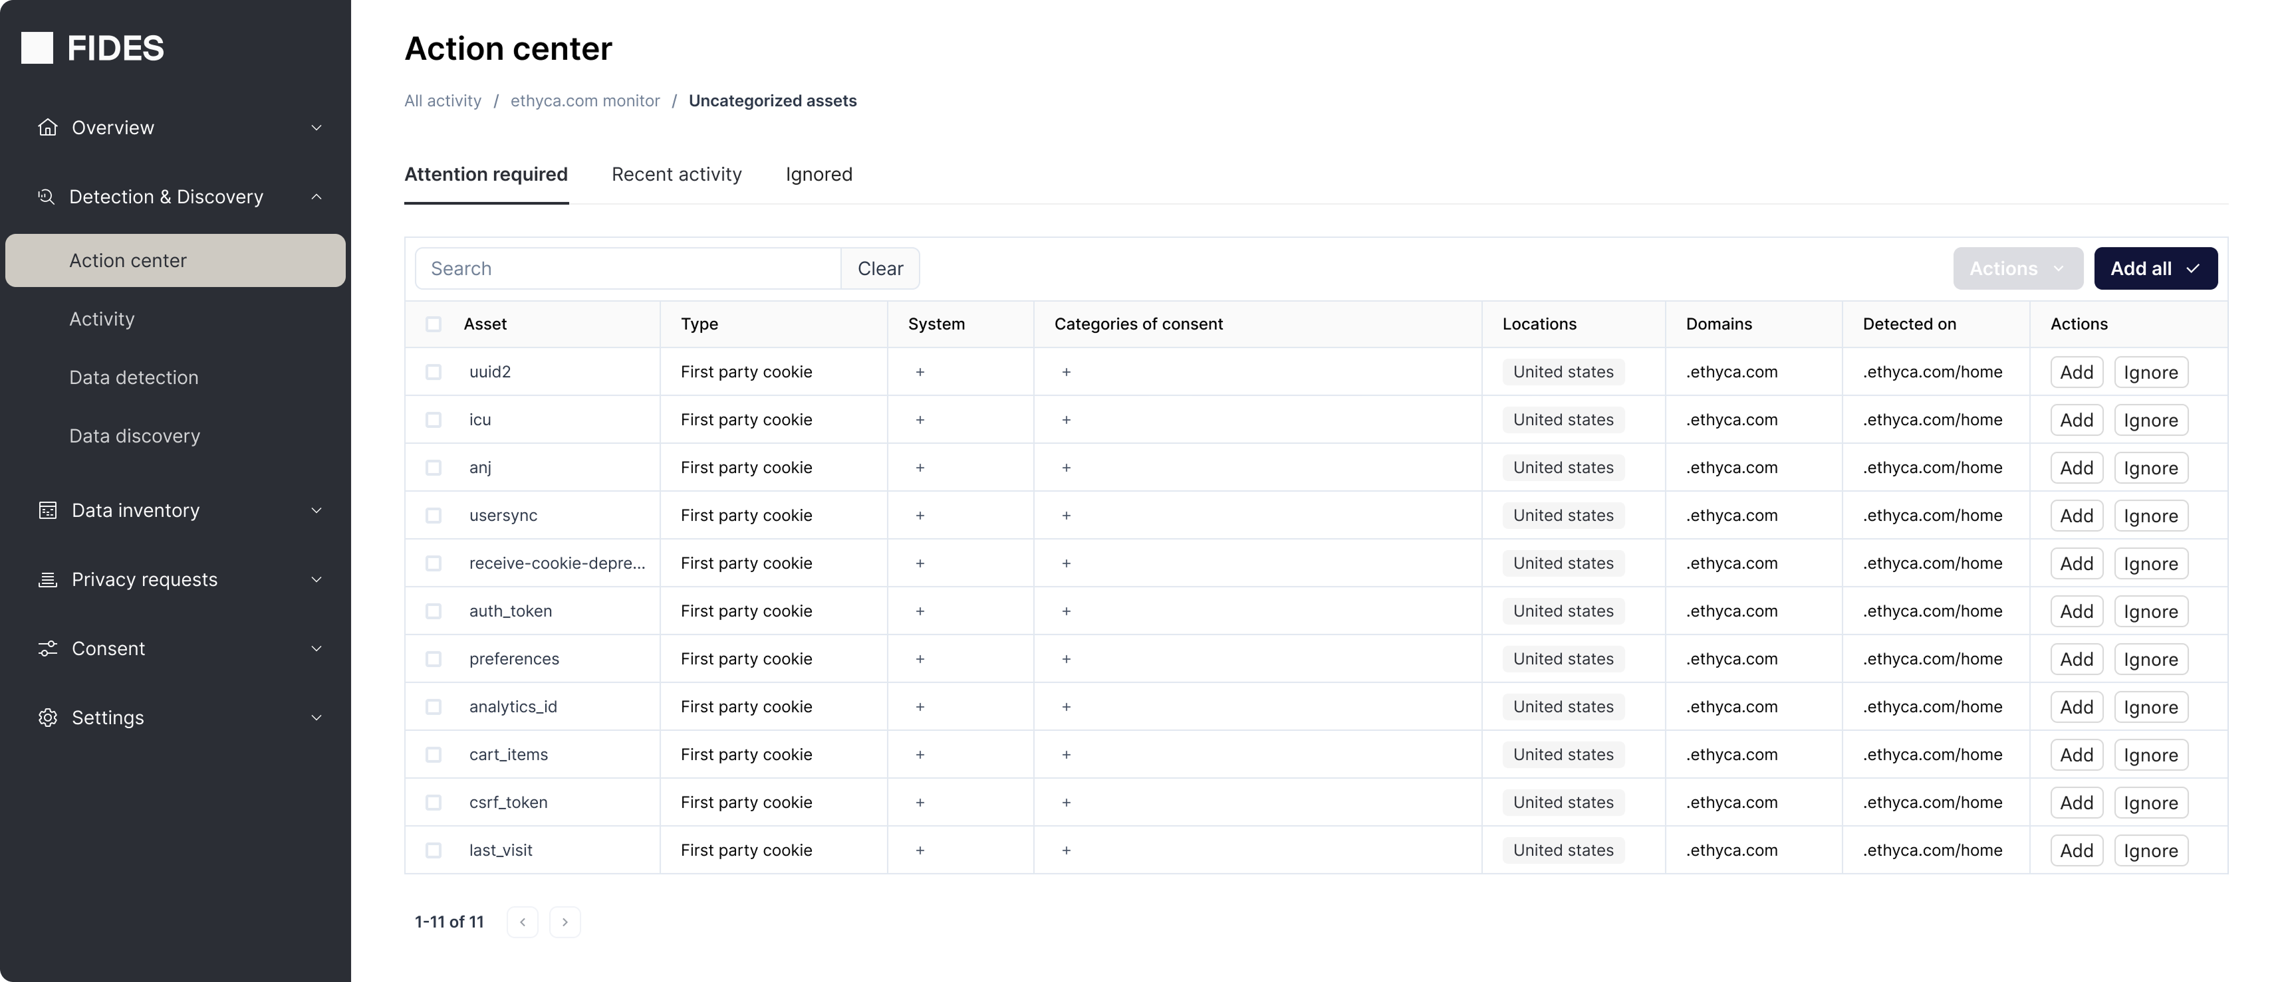The height and width of the screenshot is (982, 2290).
Task: Click the Settings gear icon
Action: [x=48, y=717]
